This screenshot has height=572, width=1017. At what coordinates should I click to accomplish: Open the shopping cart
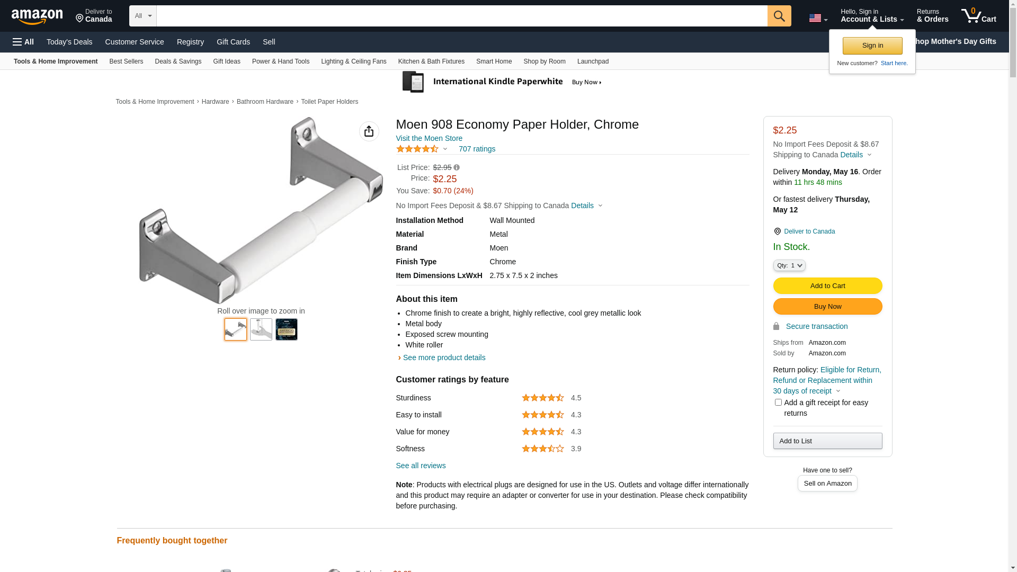tap(978, 16)
